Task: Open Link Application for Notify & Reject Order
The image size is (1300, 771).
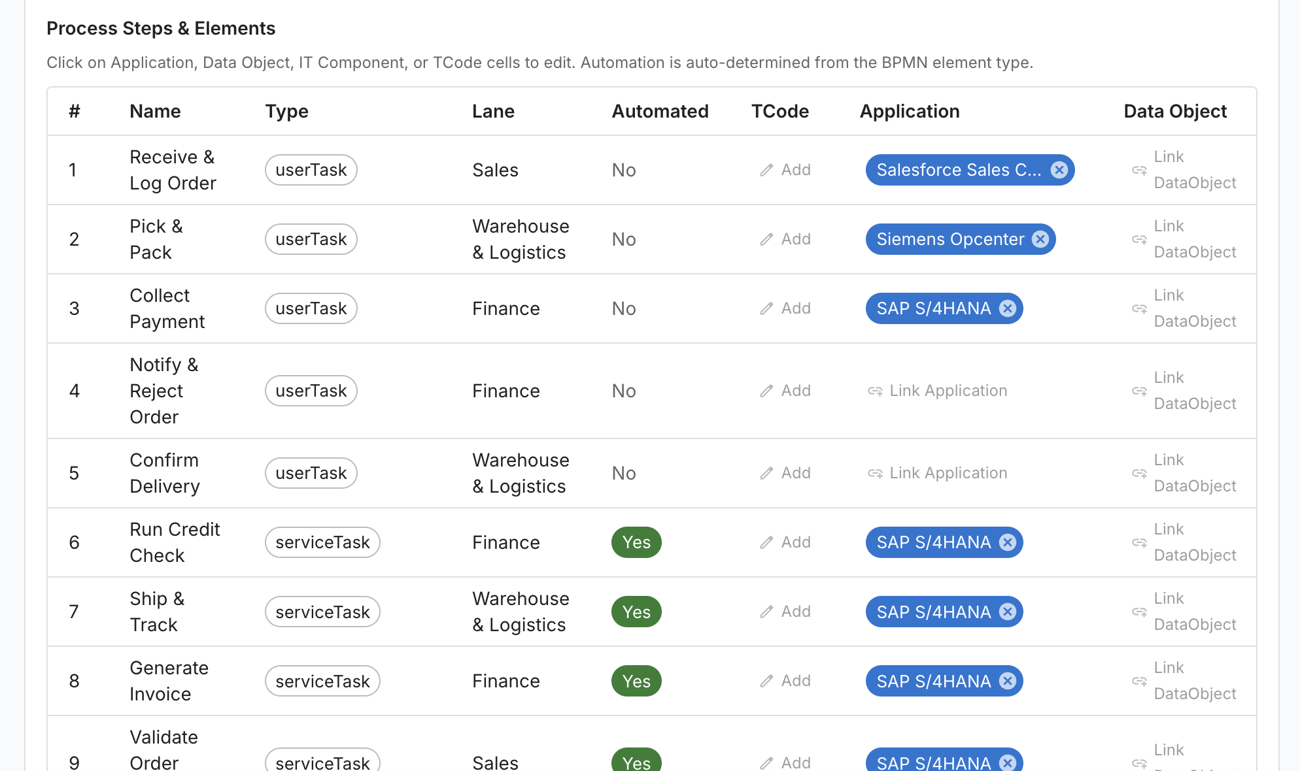Action: (948, 391)
